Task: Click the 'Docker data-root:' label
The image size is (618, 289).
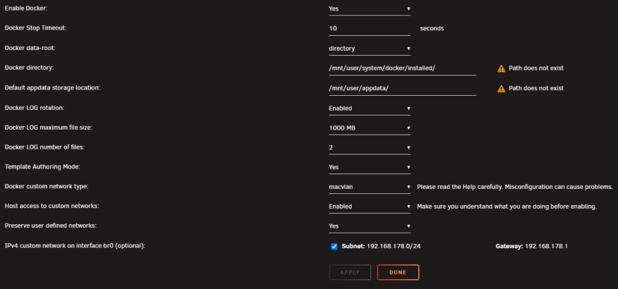Action: [x=31, y=48]
